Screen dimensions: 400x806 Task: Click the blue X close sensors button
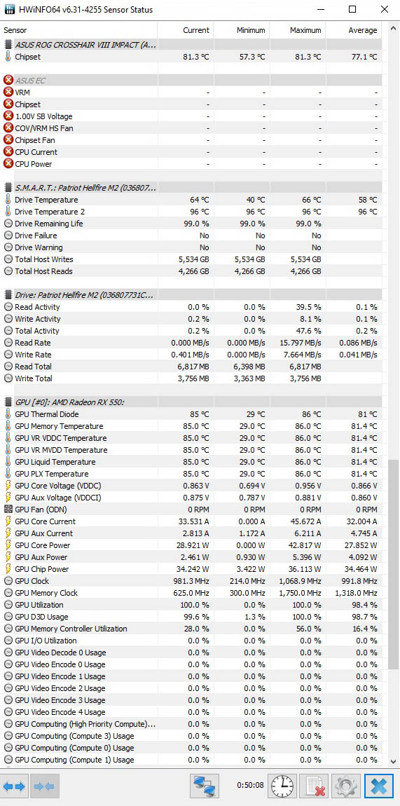click(379, 786)
